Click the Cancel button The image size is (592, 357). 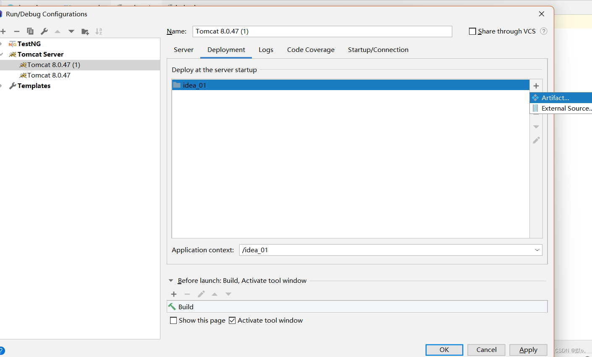[x=486, y=350]
